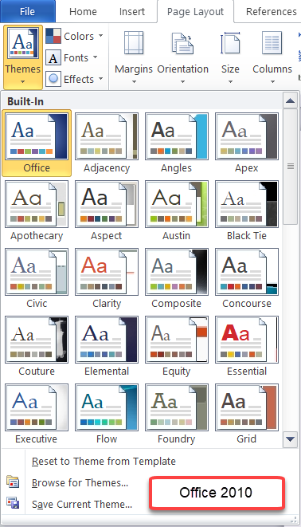Image resolution: width=301 pixels, height=527 pixels.
Task: Select the Black Tie theme
Action: click(247, 210)
